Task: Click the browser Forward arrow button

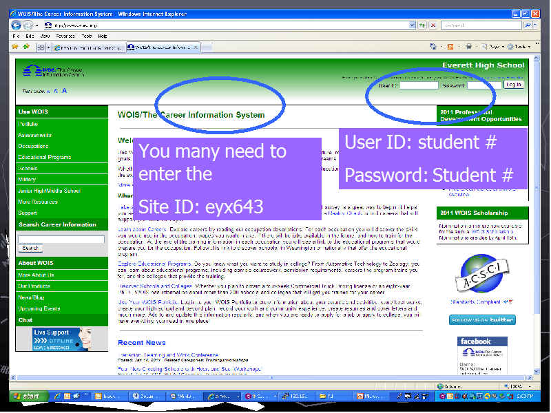Action: coord(28,25)
